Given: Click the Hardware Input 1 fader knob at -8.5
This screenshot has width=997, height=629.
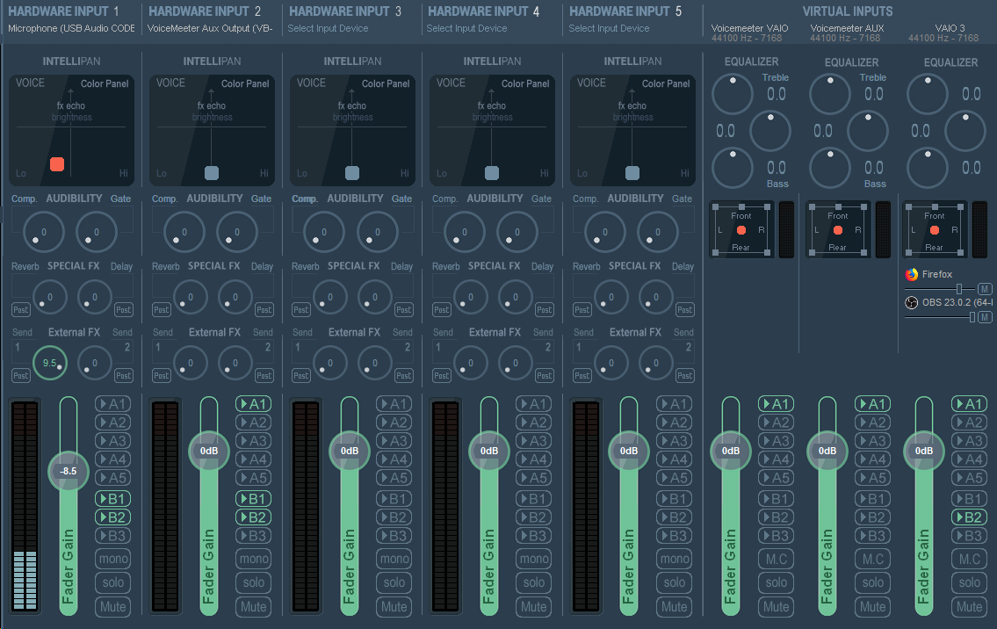Looking at the screenshot, I should point(68,471).
